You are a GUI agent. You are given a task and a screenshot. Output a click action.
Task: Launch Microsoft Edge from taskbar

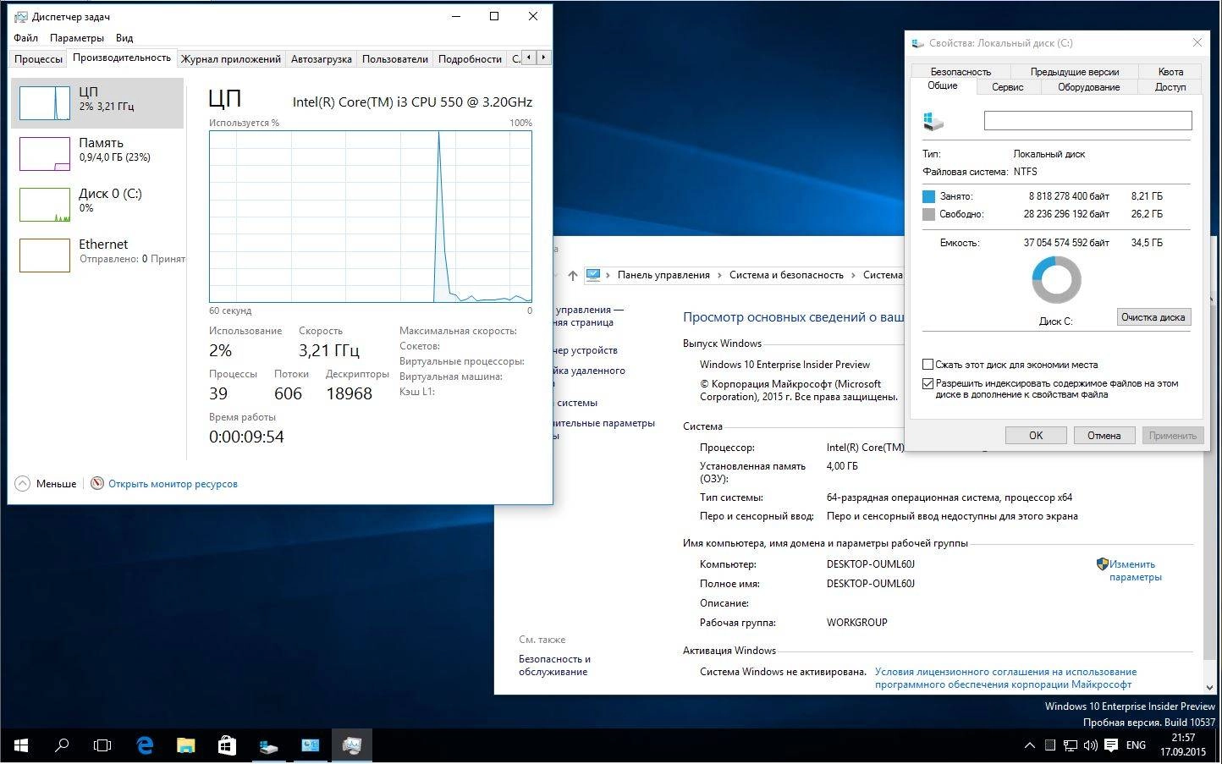(145, 745)
